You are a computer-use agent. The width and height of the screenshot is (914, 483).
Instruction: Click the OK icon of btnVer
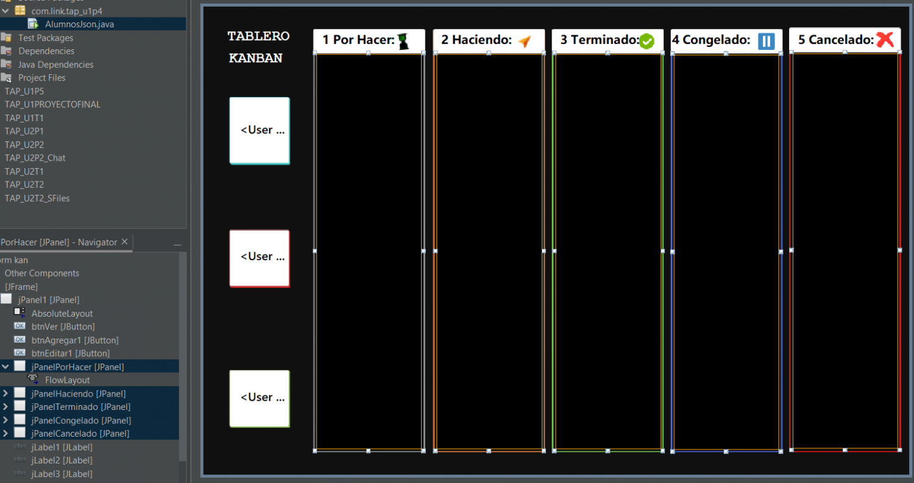click(x=19, y=326)
